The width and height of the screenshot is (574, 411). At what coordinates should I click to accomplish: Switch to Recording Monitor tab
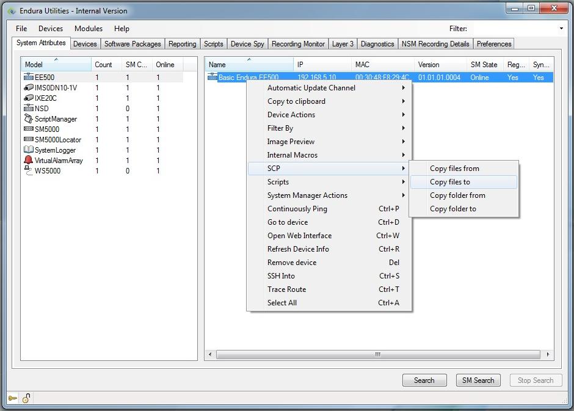[298, 44]
